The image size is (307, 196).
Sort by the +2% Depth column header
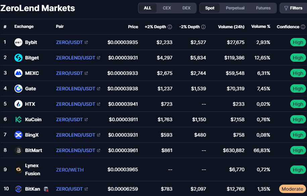click(155, 27)
